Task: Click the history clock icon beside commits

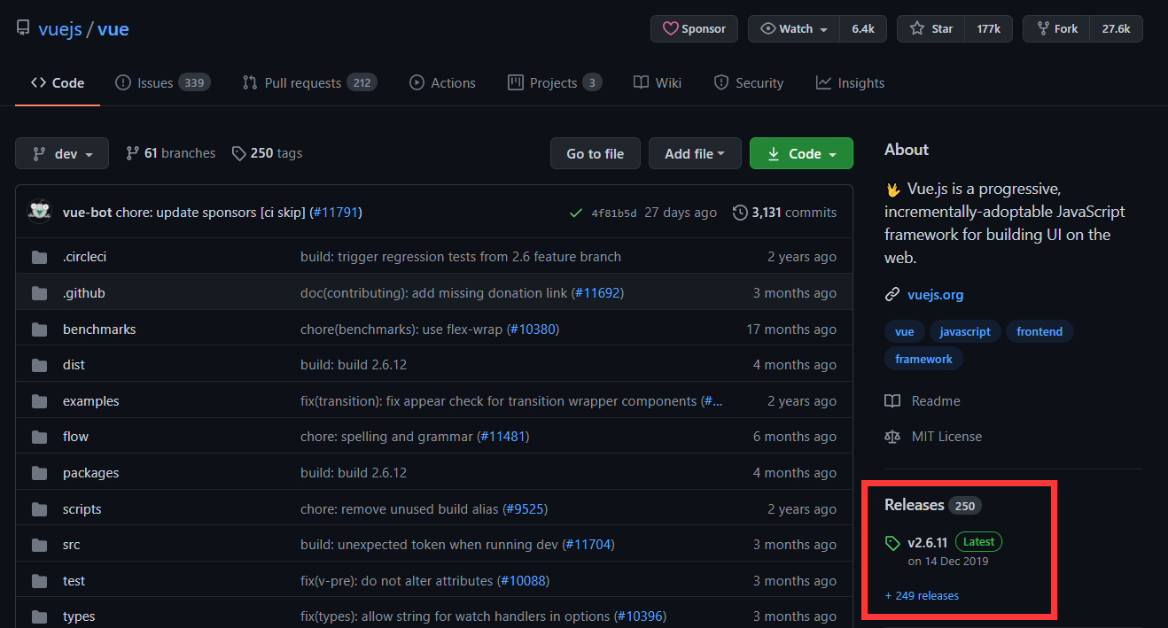Action: pyautogui.click(x=740, y=213)
